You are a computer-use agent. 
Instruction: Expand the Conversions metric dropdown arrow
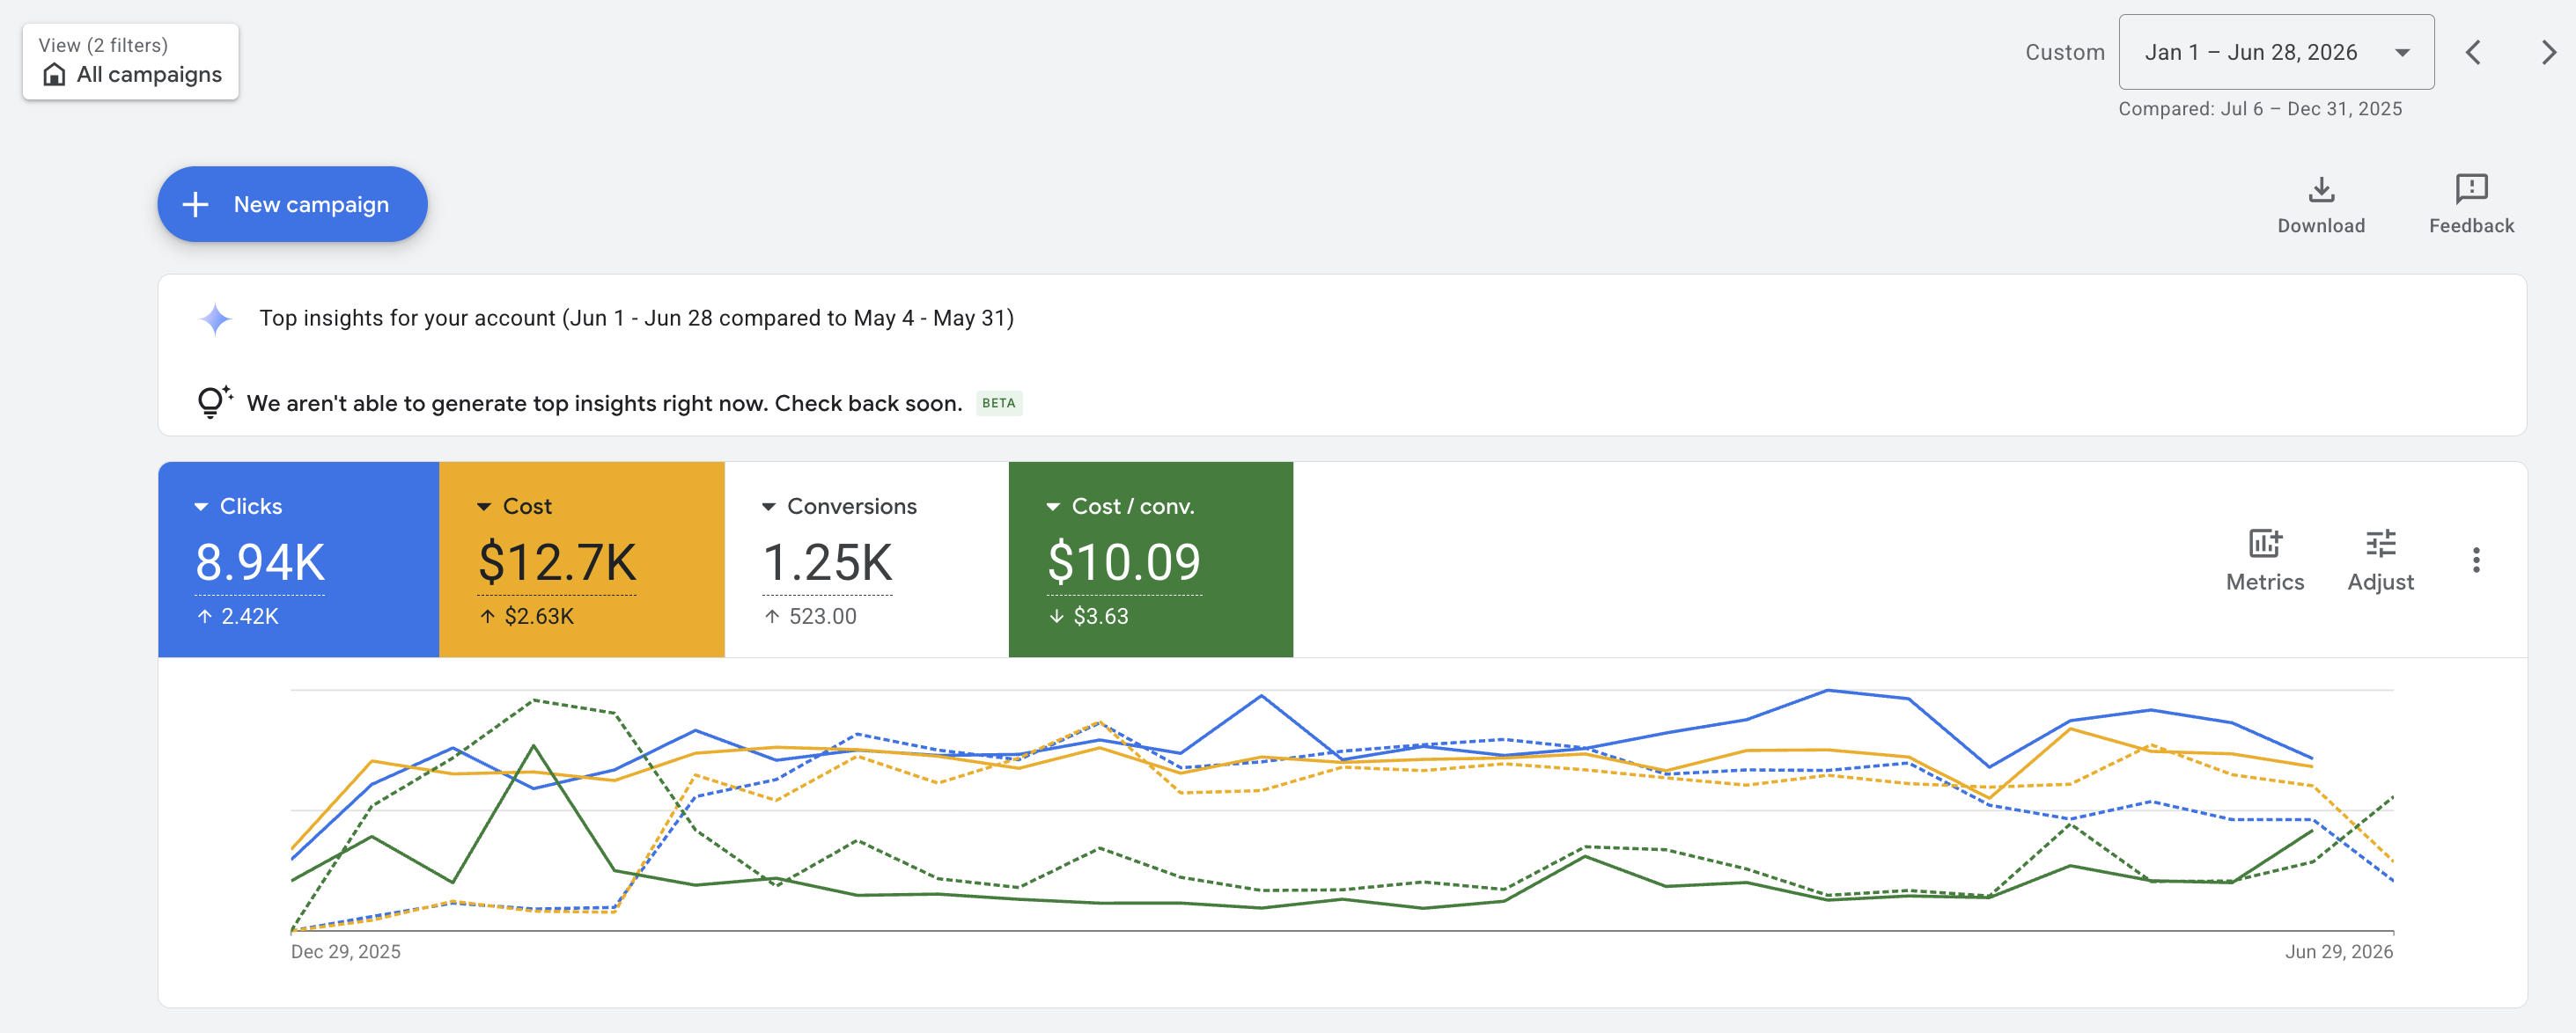pyautogui.click(x=768, y=507)
